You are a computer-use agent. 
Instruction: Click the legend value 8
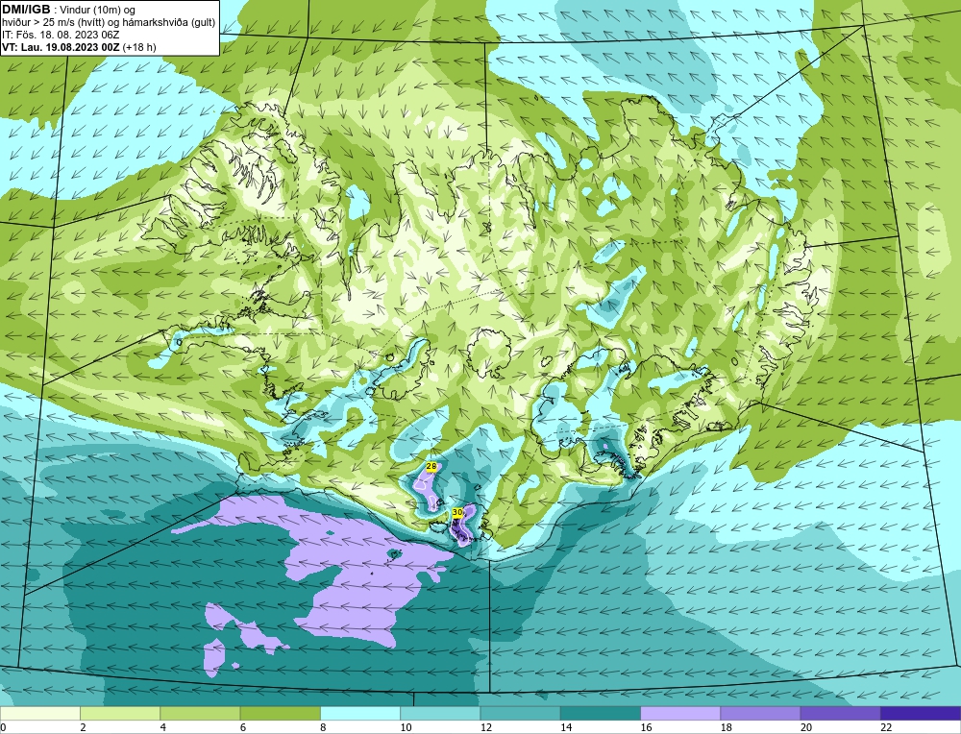point(323,727)
